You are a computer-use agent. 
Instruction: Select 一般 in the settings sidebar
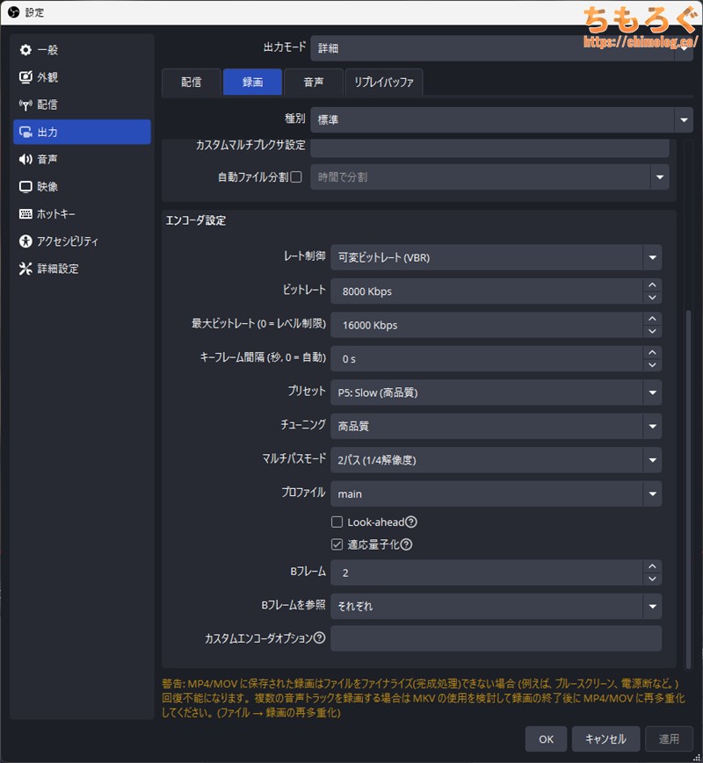pyautogui.click(x=82, y=50)
